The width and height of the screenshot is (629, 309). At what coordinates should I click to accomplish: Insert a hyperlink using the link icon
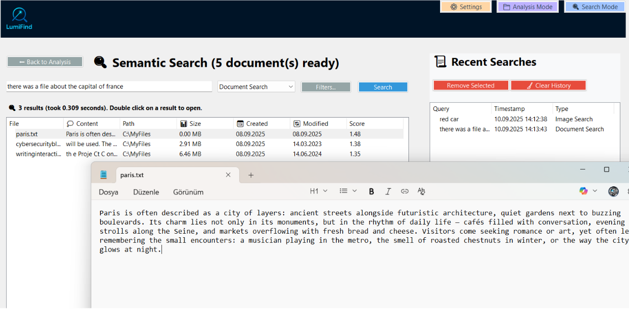404,191
